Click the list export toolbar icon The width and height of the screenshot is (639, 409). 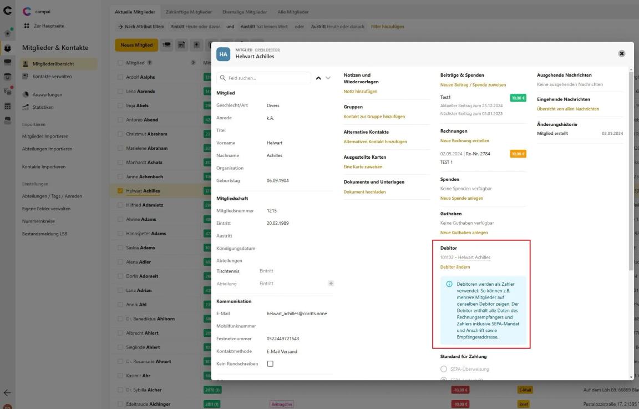(181, 45)
